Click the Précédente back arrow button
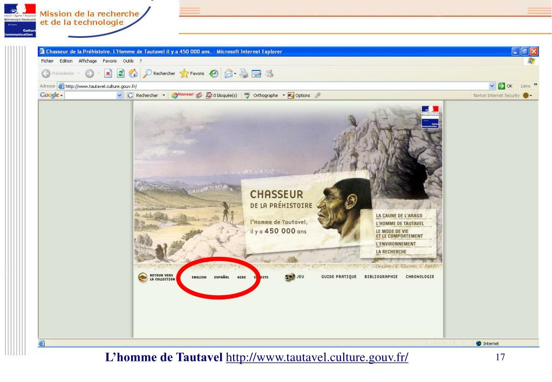Image resolution: width=552 pixels, height=382 pixels. click(46, 73)
